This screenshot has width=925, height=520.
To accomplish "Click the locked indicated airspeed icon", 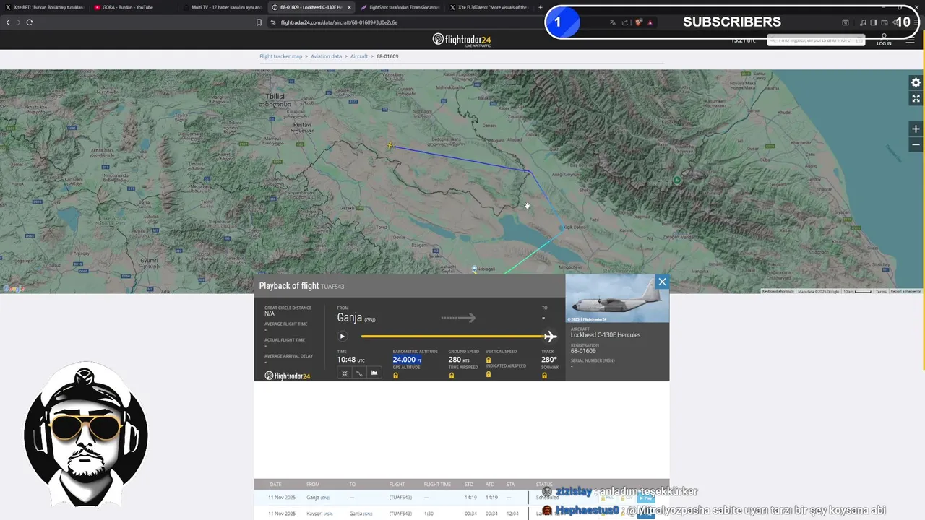I will click(489, 374).
